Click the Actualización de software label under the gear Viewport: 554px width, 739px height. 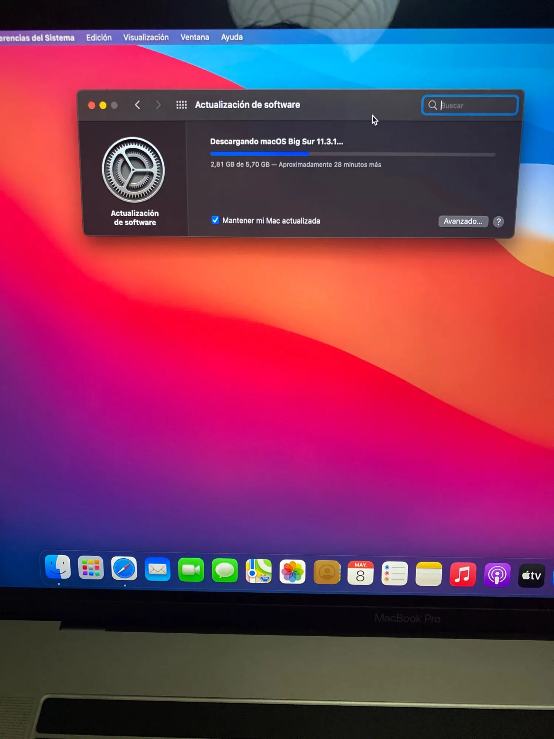135,218
